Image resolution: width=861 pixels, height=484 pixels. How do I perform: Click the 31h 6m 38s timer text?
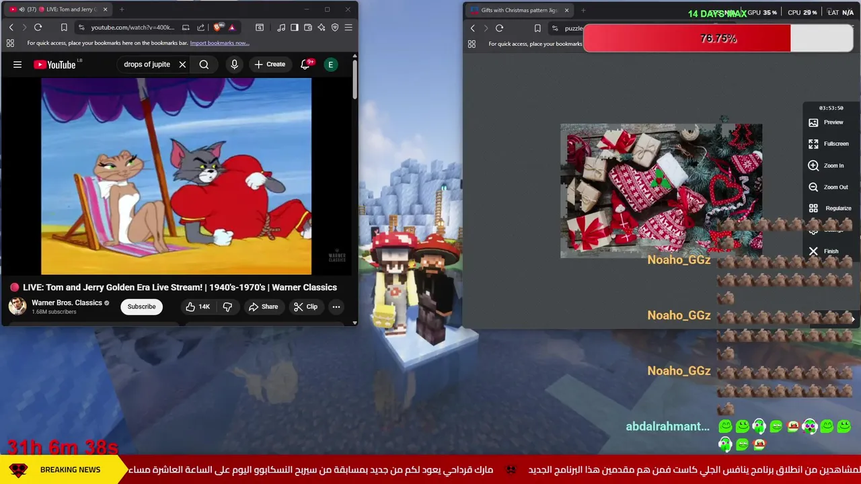click(63, 446)
